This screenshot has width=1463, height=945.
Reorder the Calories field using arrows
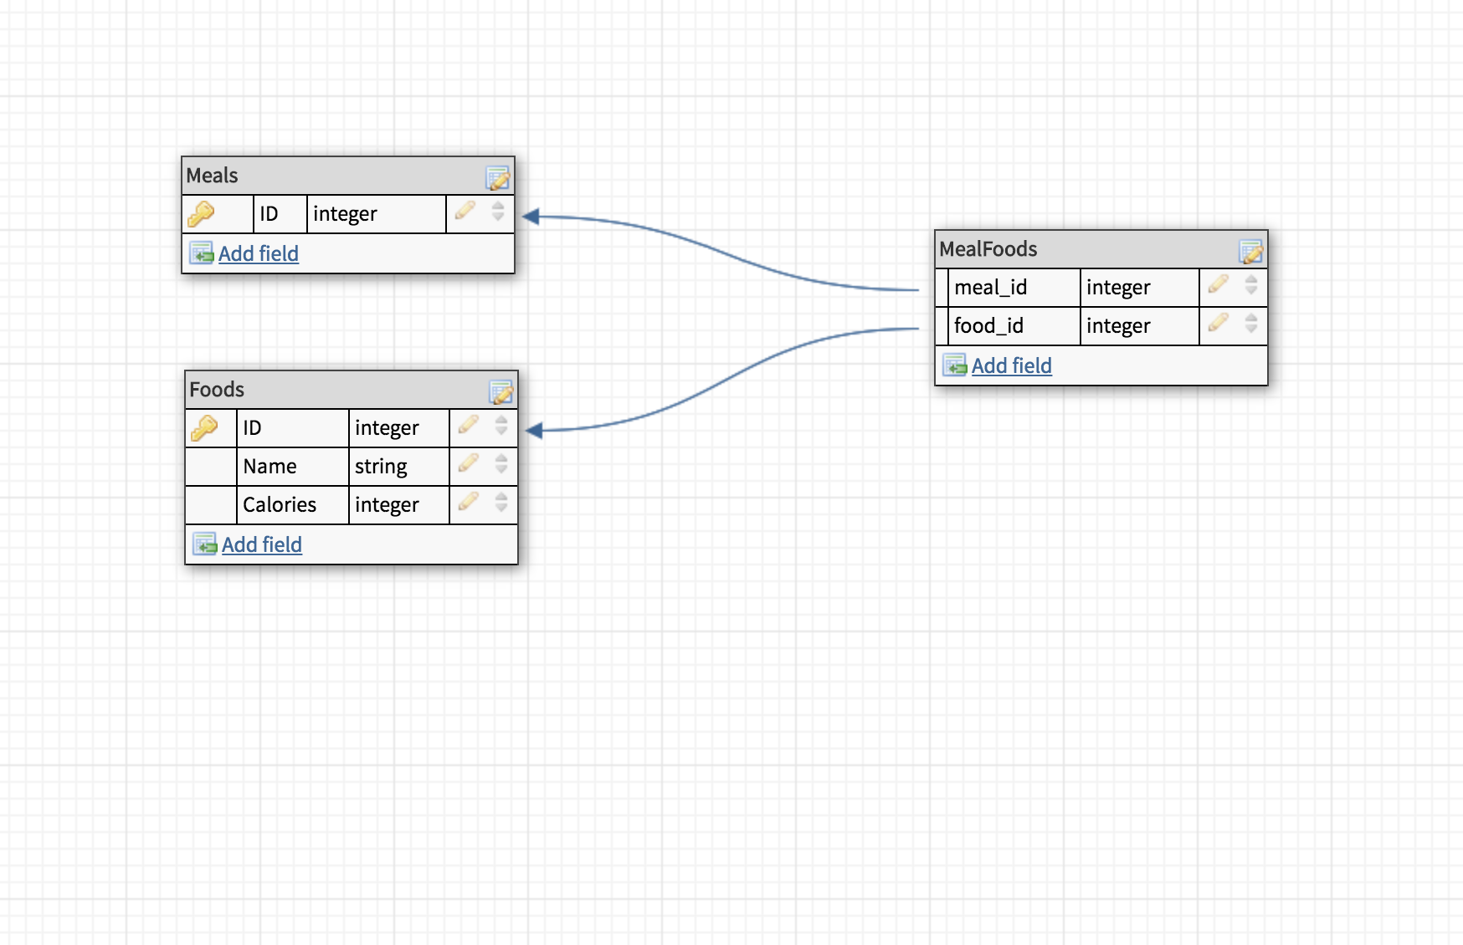click(501, 502)
